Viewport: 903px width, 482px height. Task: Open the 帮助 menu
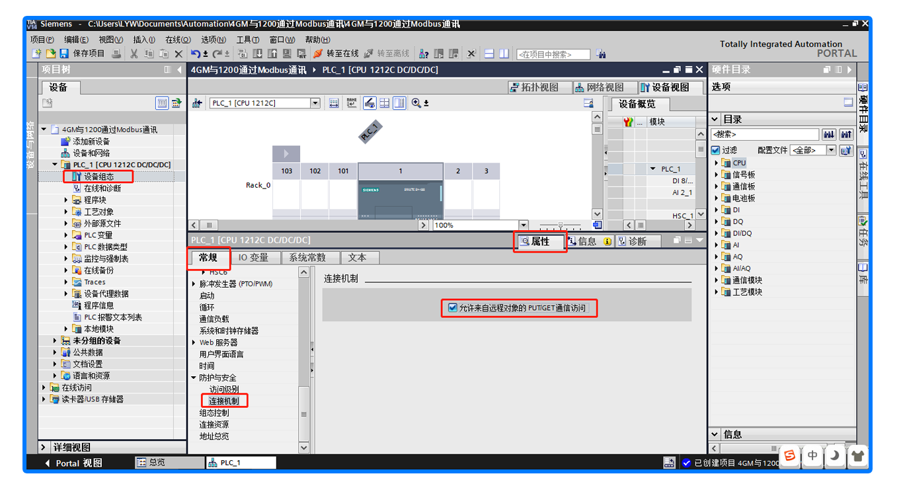(317, 40)
